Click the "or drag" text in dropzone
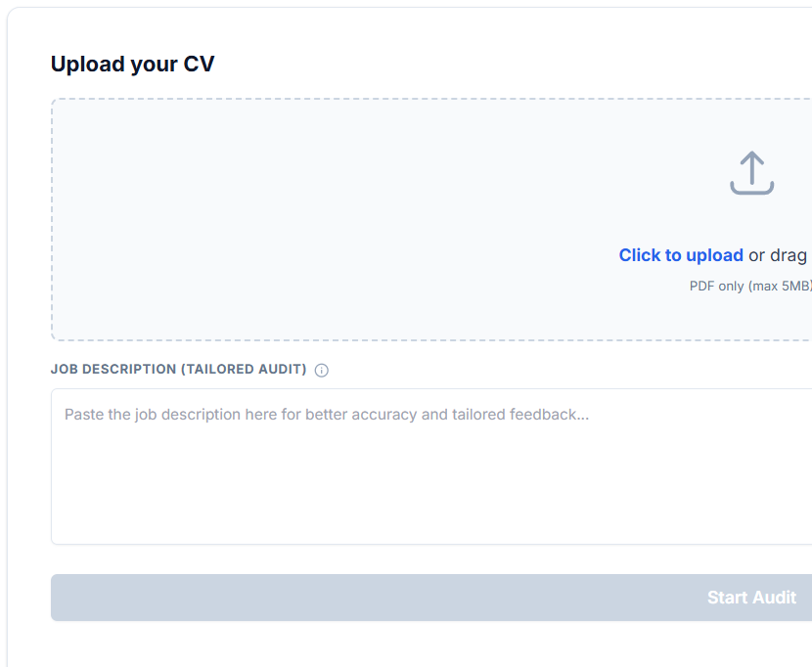812x667 pixels. point(778,255)
